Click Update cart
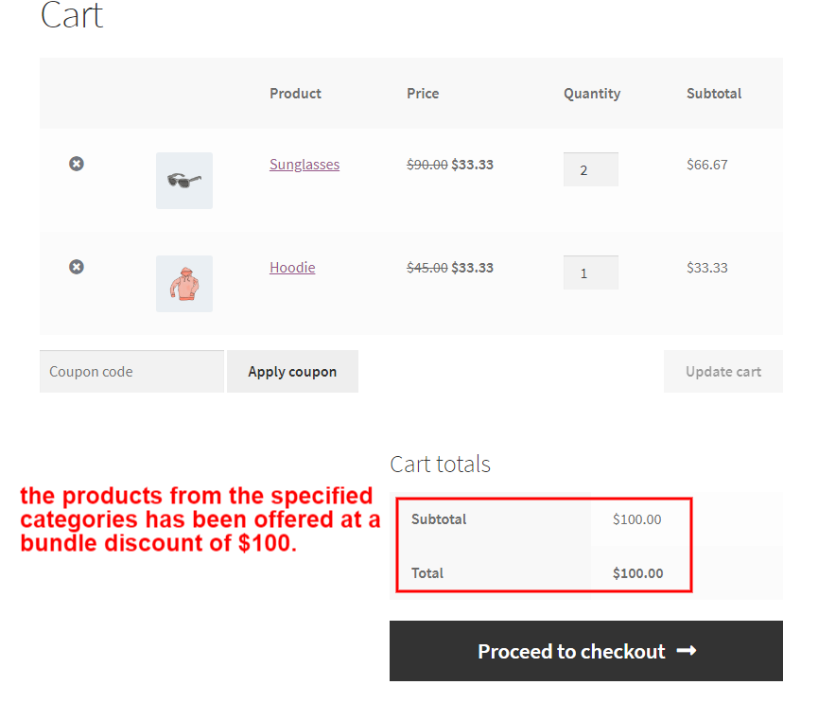 722,371
